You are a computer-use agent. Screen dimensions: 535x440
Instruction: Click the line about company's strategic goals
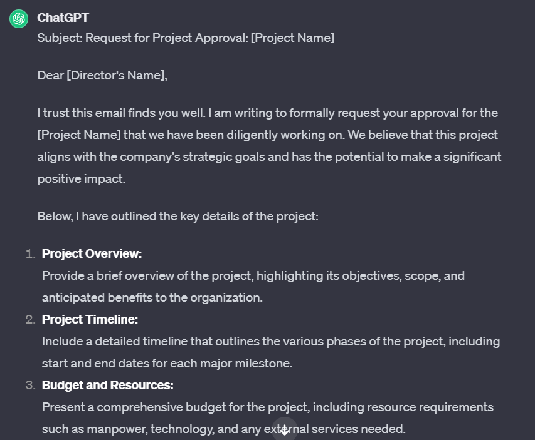pos(269,157)
